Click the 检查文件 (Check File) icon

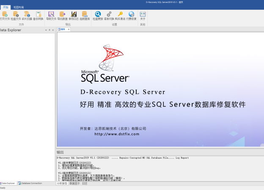[16, 14]
